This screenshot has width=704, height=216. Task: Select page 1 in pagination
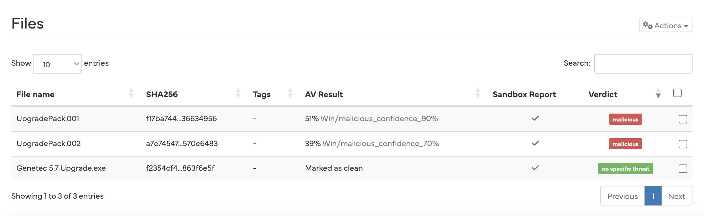coord(653,196)
